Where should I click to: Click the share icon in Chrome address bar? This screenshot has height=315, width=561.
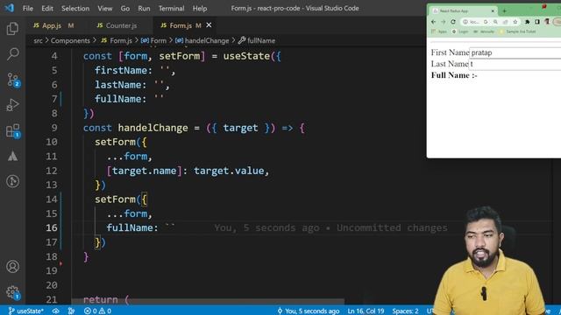[505, 22]
